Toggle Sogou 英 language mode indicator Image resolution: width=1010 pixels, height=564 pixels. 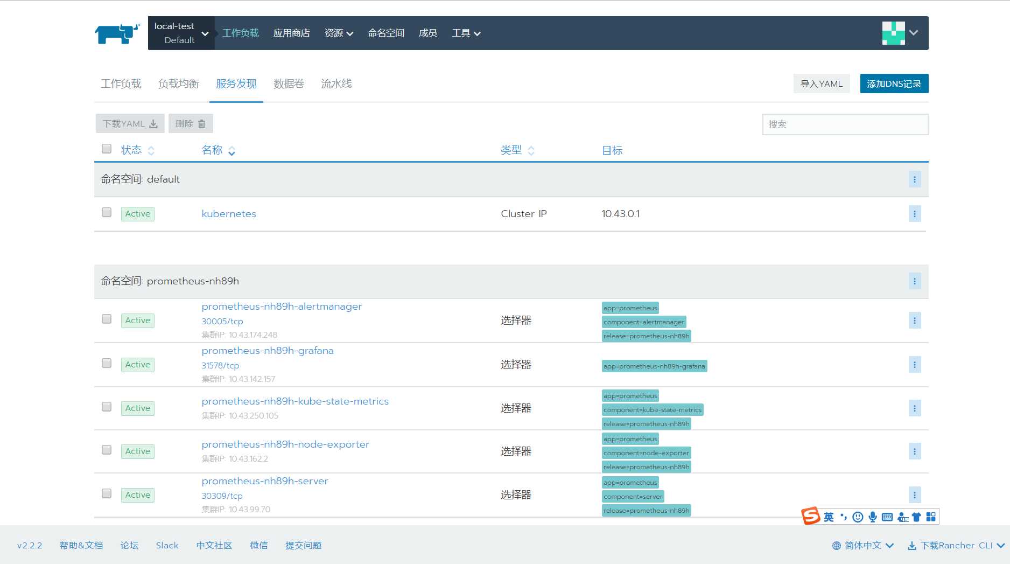(x=829, y=517)
